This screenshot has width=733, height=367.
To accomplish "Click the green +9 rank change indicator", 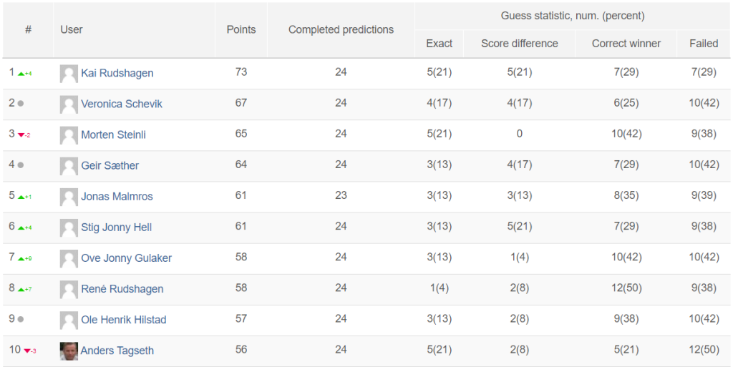I will coord(25,259).
